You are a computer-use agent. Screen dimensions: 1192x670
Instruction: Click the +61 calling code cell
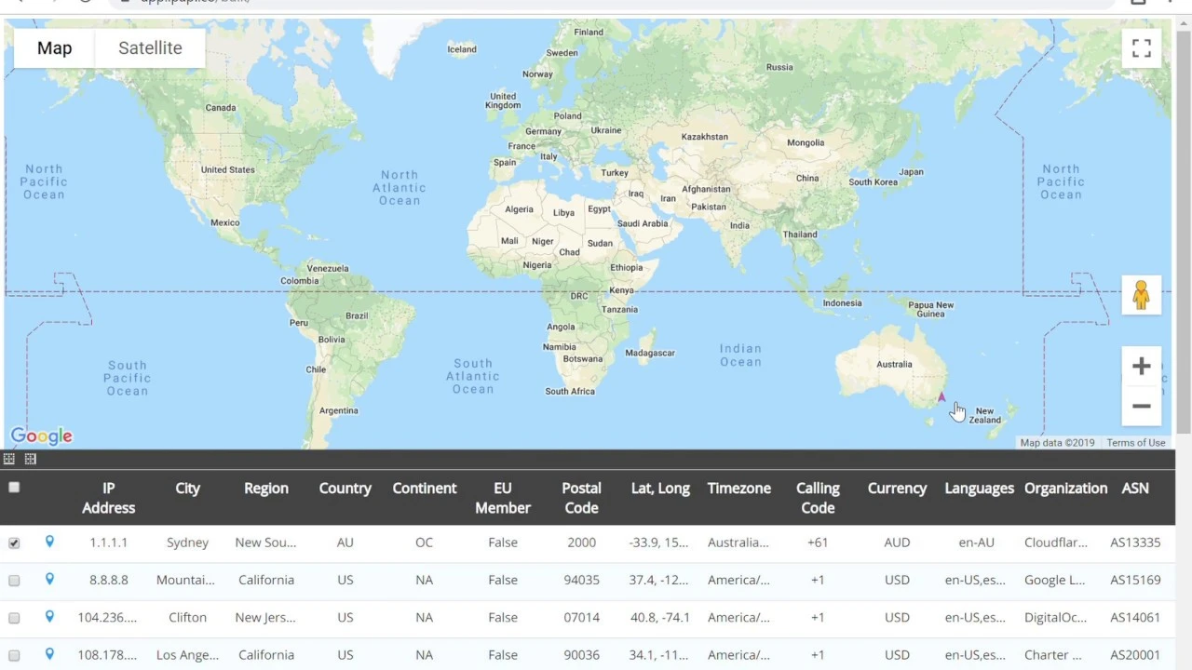pyautogui.click(x=818, y=543)
